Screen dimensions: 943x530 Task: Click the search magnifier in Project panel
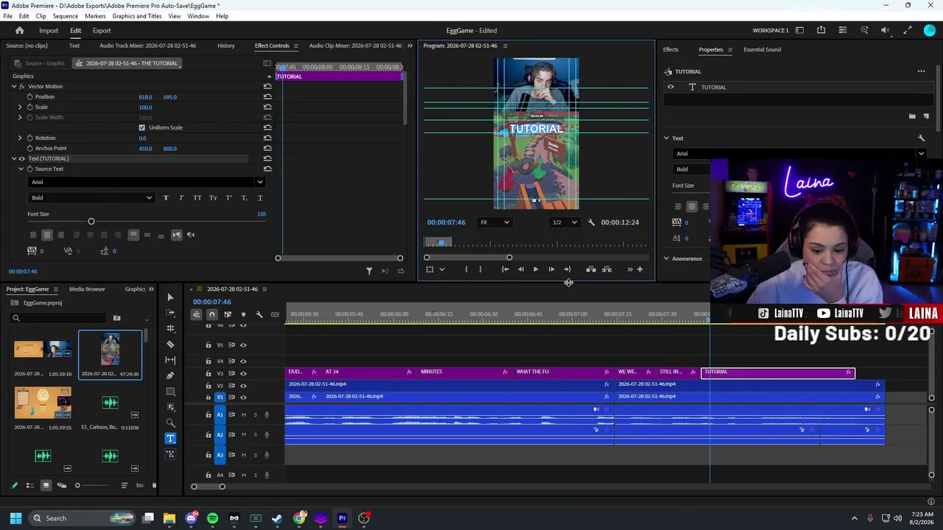pyautogui.click(x=15, y=318)
